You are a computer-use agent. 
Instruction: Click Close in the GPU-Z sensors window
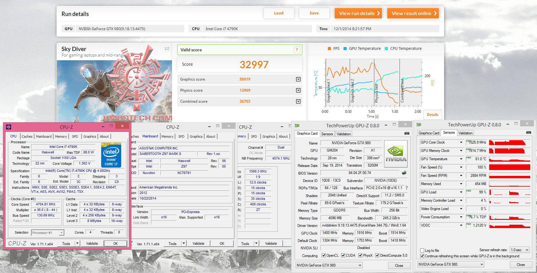[x=521, y=265]
